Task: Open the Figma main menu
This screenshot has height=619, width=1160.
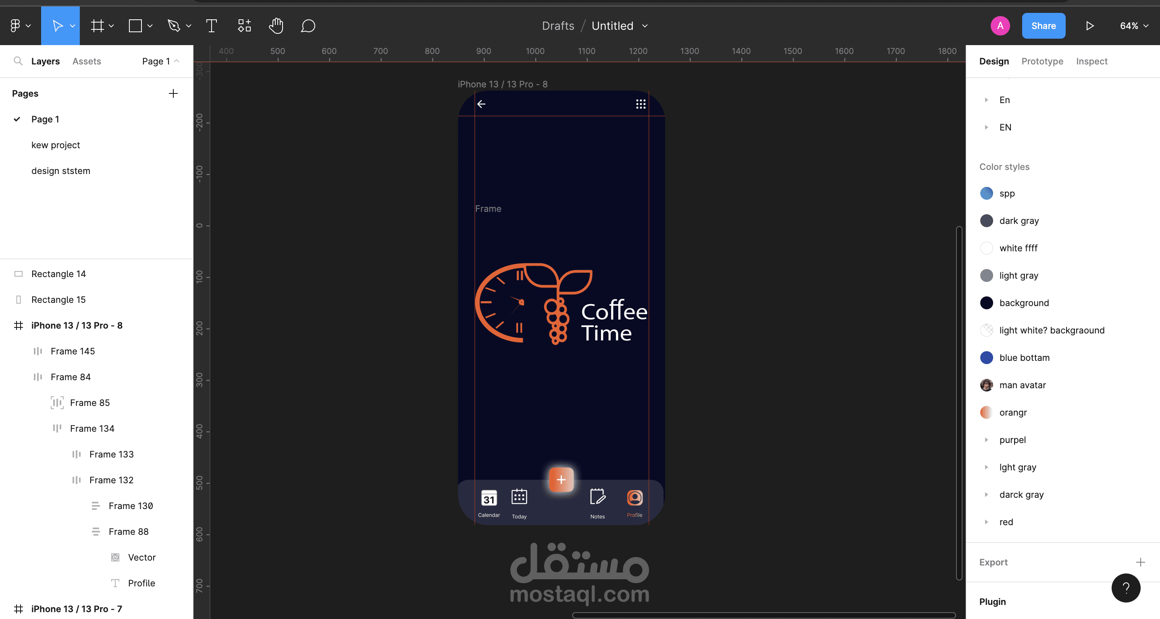Action: tap(19, 26)
